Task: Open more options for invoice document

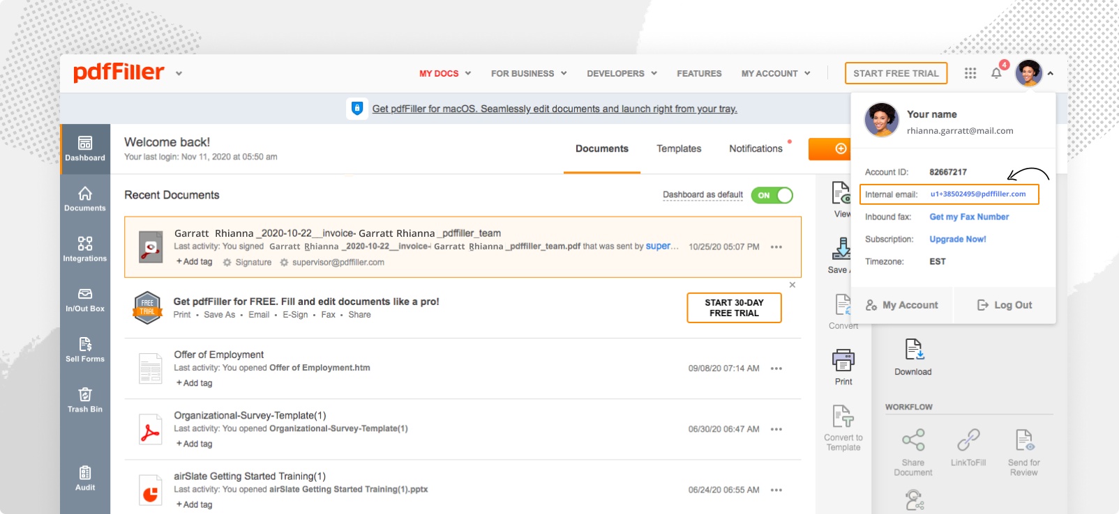Action: [x=776, y=247]
